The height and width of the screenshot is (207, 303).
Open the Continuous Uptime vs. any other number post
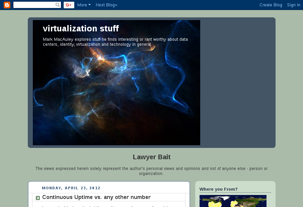[96, 197]
